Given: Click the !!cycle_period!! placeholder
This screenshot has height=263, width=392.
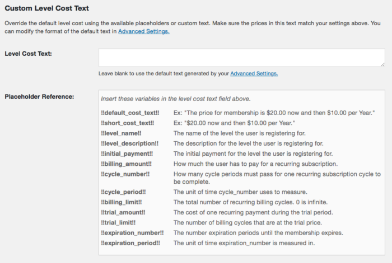Looking at the screenshot, I should (123, 192).
